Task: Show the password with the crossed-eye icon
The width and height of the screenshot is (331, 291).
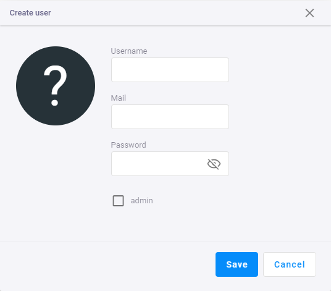Action: point(214,164)
